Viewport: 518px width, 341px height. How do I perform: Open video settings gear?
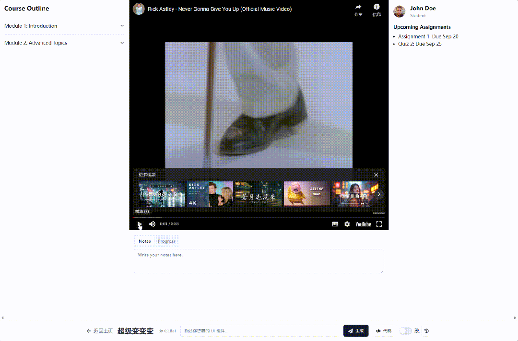coord(347,224)
